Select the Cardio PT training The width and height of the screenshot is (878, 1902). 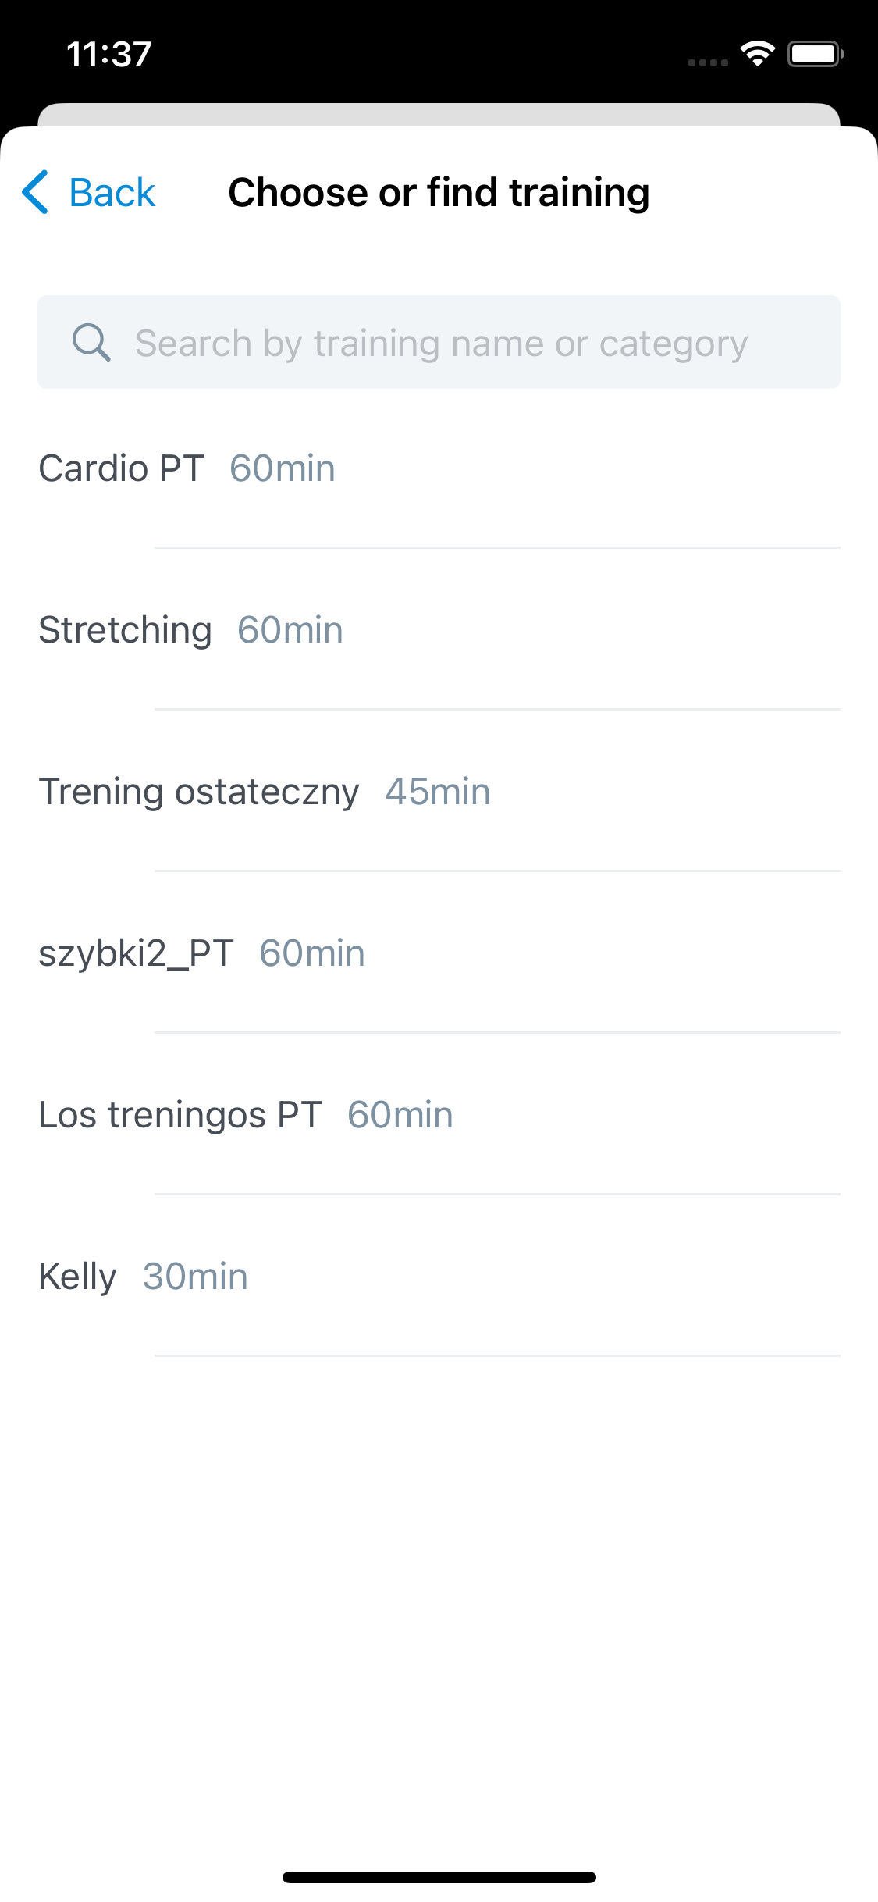tap(121, 468)
